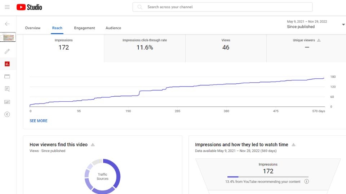Image resolution: width=346 pixels, height=194 pixels.
Task: Switch to the Engagement tab
Action: coord(85,28)
